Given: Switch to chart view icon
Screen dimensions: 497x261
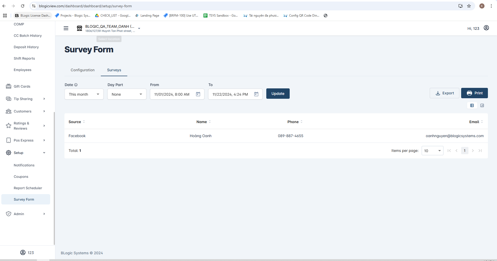Looking at the screenshot, I should point(482,105).
